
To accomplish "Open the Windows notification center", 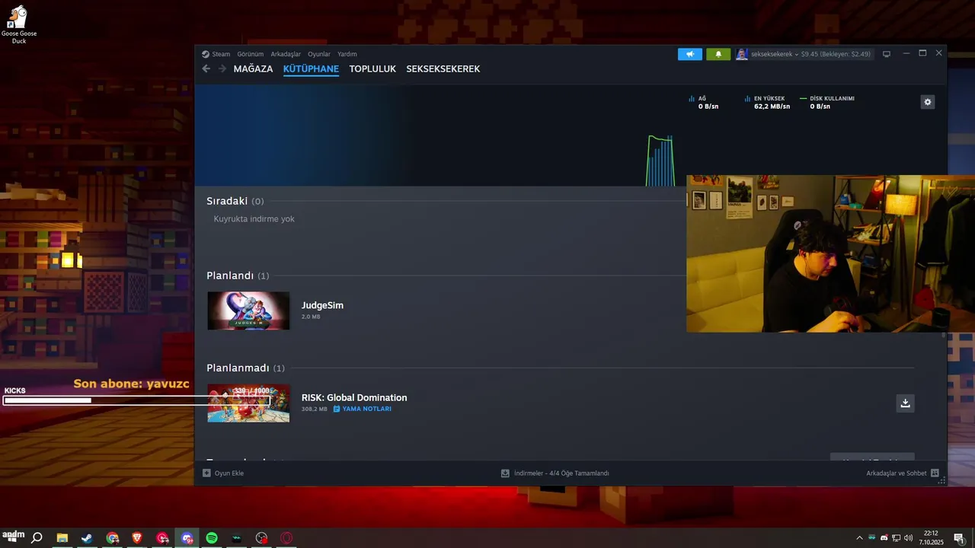I will (959, 538).
